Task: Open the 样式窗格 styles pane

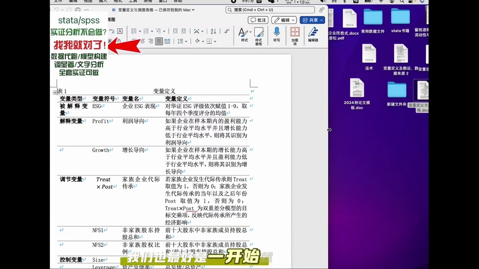Action: pyautogui.click(x=259, y=36)
